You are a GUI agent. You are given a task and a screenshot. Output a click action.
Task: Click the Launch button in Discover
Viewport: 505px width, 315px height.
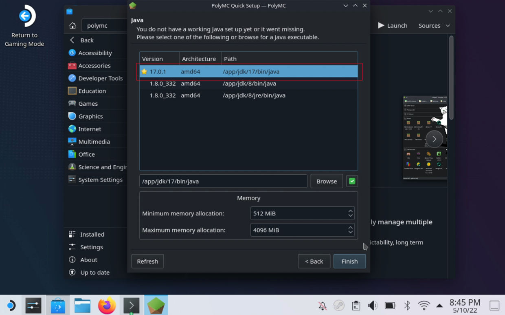click(x=393, y=25)
